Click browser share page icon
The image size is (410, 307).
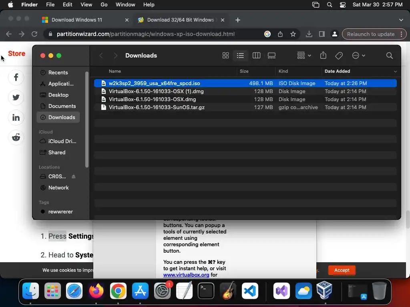[x=280, y=34]
